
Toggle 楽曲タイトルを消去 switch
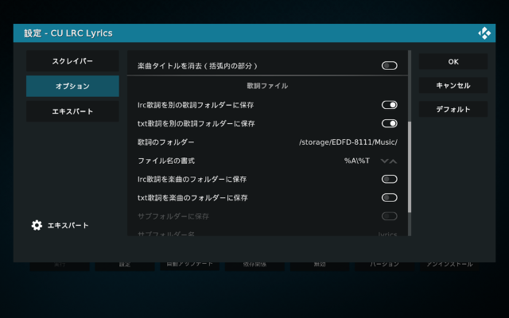click(389, 65)
